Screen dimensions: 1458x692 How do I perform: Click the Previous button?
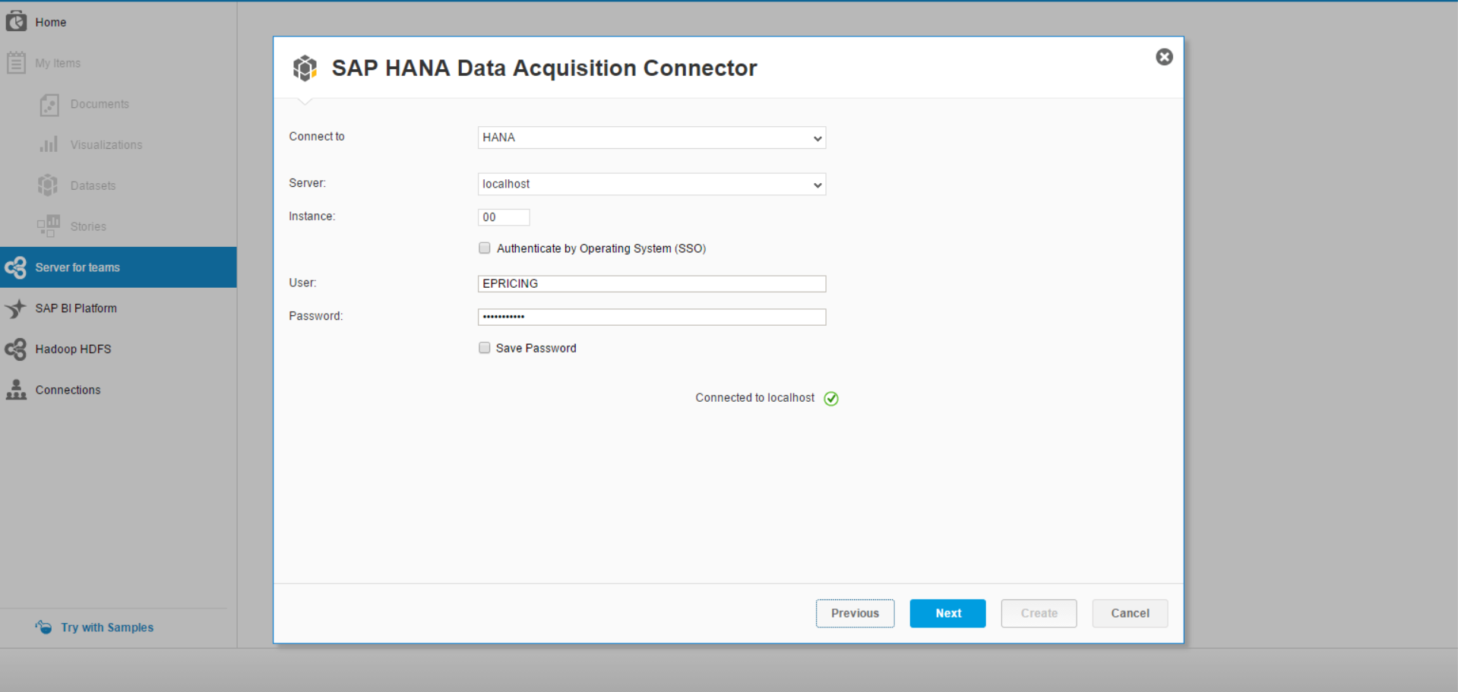[855, 613]
